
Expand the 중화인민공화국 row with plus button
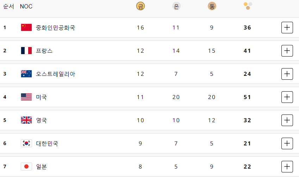pyautogui.click(x=287, y=27)
